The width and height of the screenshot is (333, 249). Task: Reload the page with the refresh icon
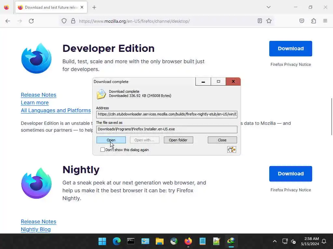[31, 21]
